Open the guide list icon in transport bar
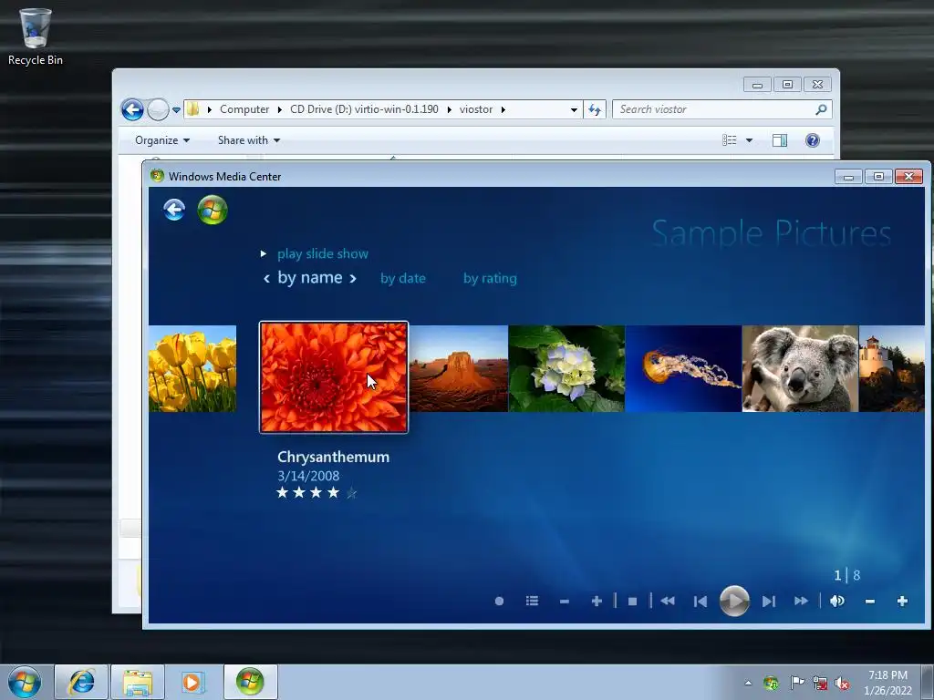The height and width of the screenshot is (700, 934). pos(532,602)
